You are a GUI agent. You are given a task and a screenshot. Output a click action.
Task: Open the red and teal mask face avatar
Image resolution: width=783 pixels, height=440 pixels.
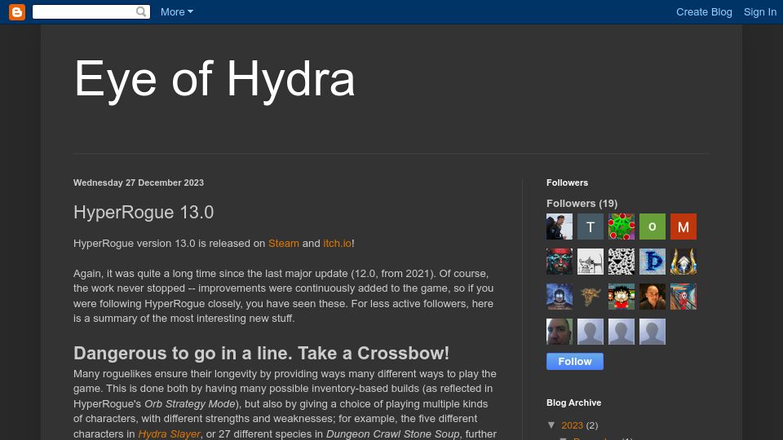560,262
